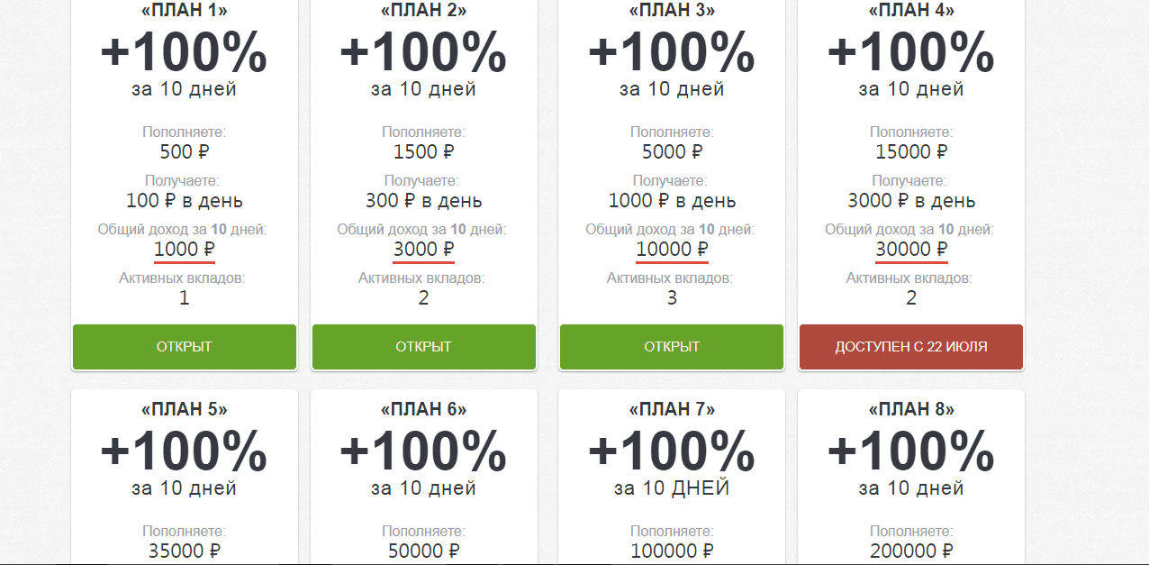Image resolution: width=1149 pixels, height=565 pixels.
Task: Select the «ПЛАН 8» card heading
Action: pyautogui.click(x=911, y=409)
